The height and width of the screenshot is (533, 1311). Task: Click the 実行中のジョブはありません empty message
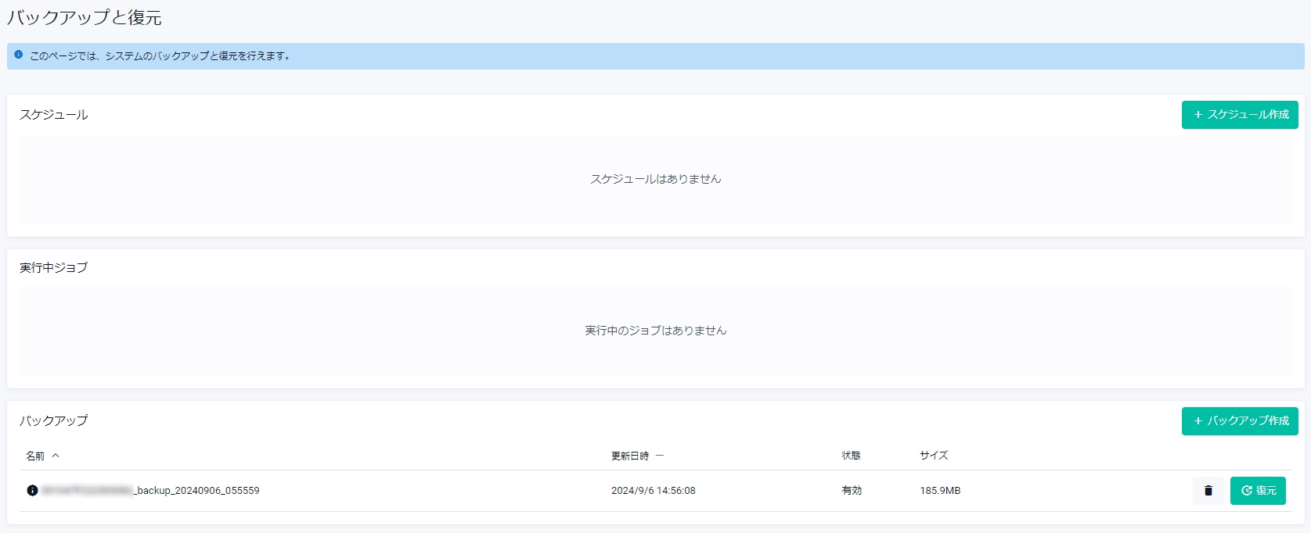tap(655, 331)
